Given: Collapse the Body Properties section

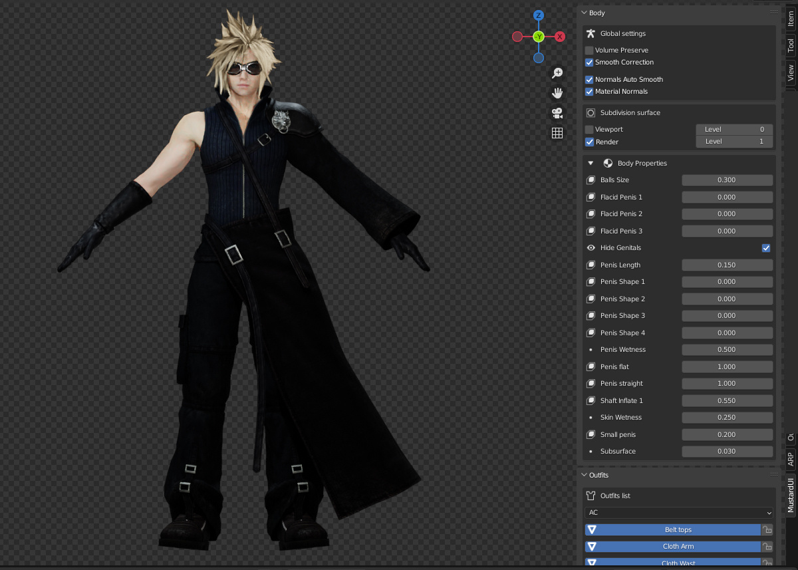Looking at the screenshot, I should tap(591, 163).
